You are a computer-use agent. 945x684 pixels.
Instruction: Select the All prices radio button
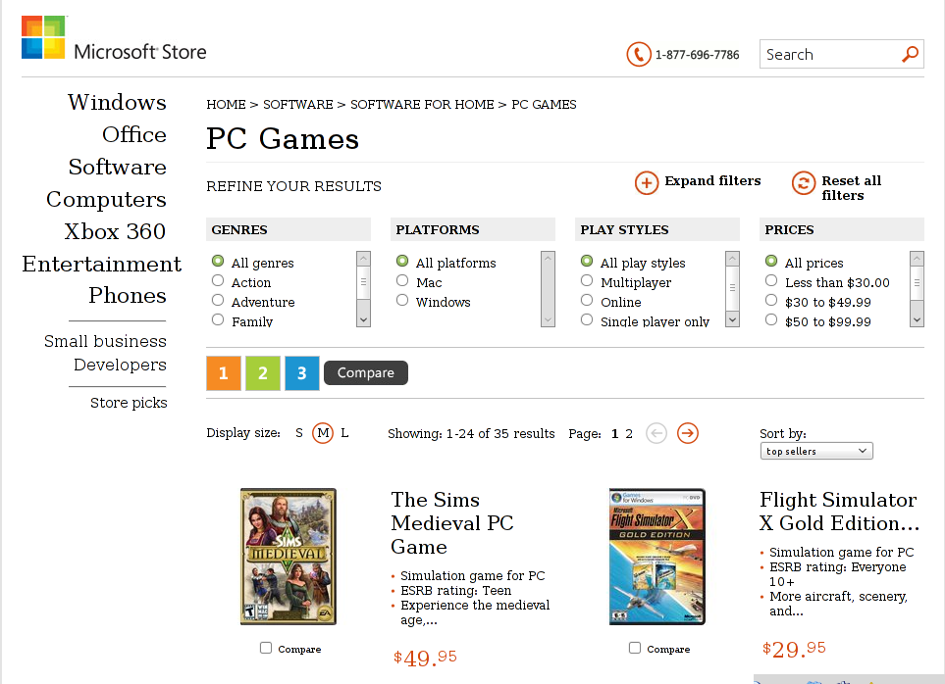[x=771, y=261]
